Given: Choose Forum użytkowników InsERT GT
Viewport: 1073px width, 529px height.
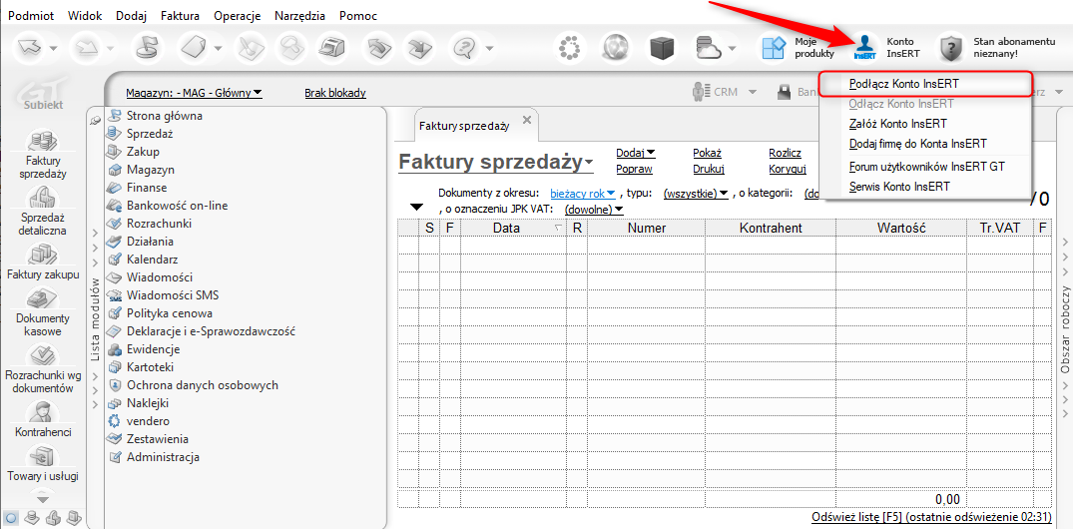Looking at the screenshot, I should click(x=924, y=167).
